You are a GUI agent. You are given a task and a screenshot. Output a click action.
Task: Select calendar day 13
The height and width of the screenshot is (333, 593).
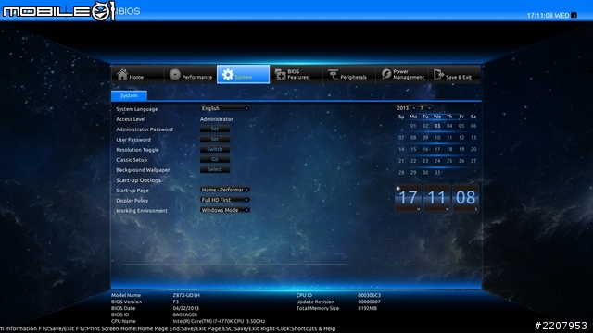click(x=473, y=138)
